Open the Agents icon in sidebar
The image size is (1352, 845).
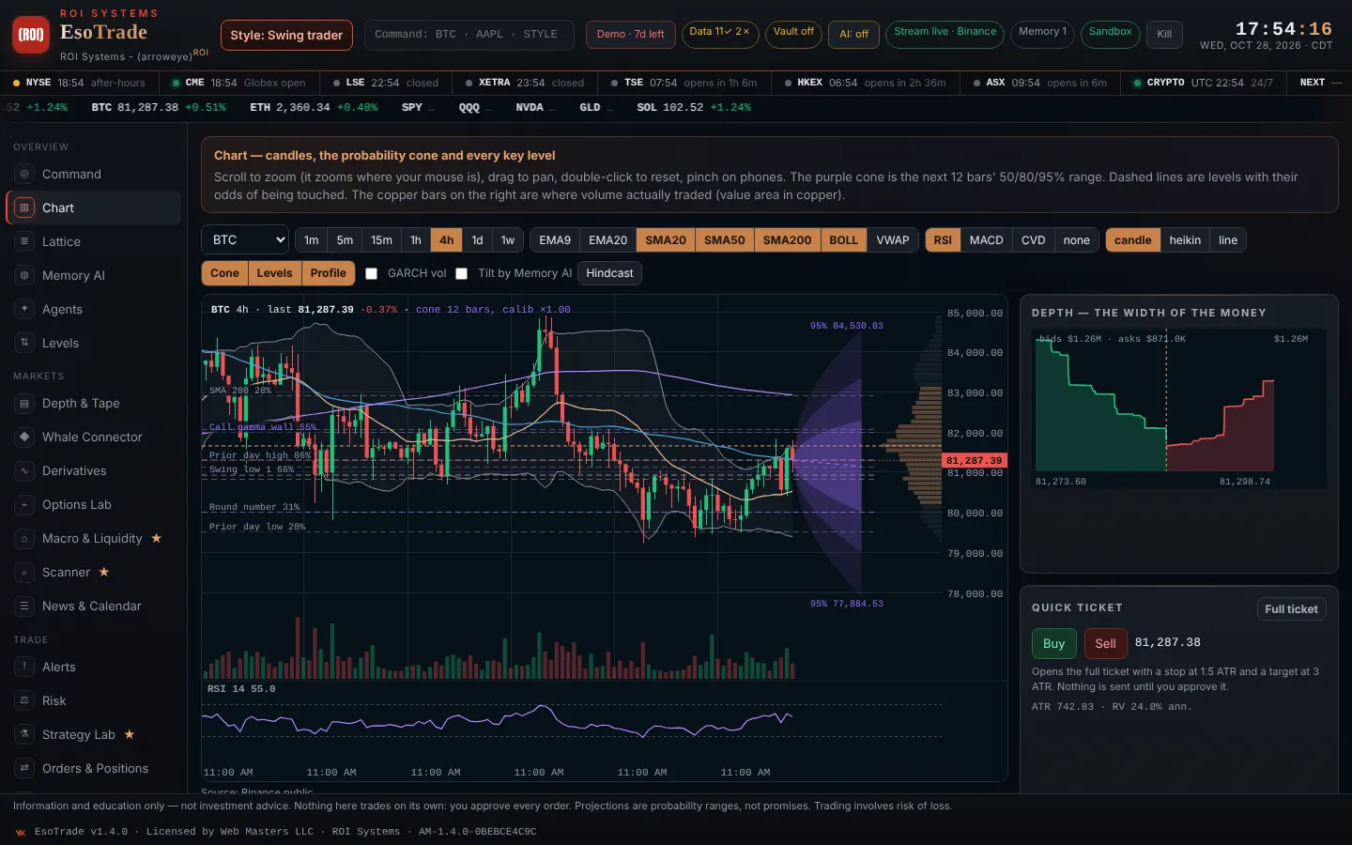coord(24,309)
